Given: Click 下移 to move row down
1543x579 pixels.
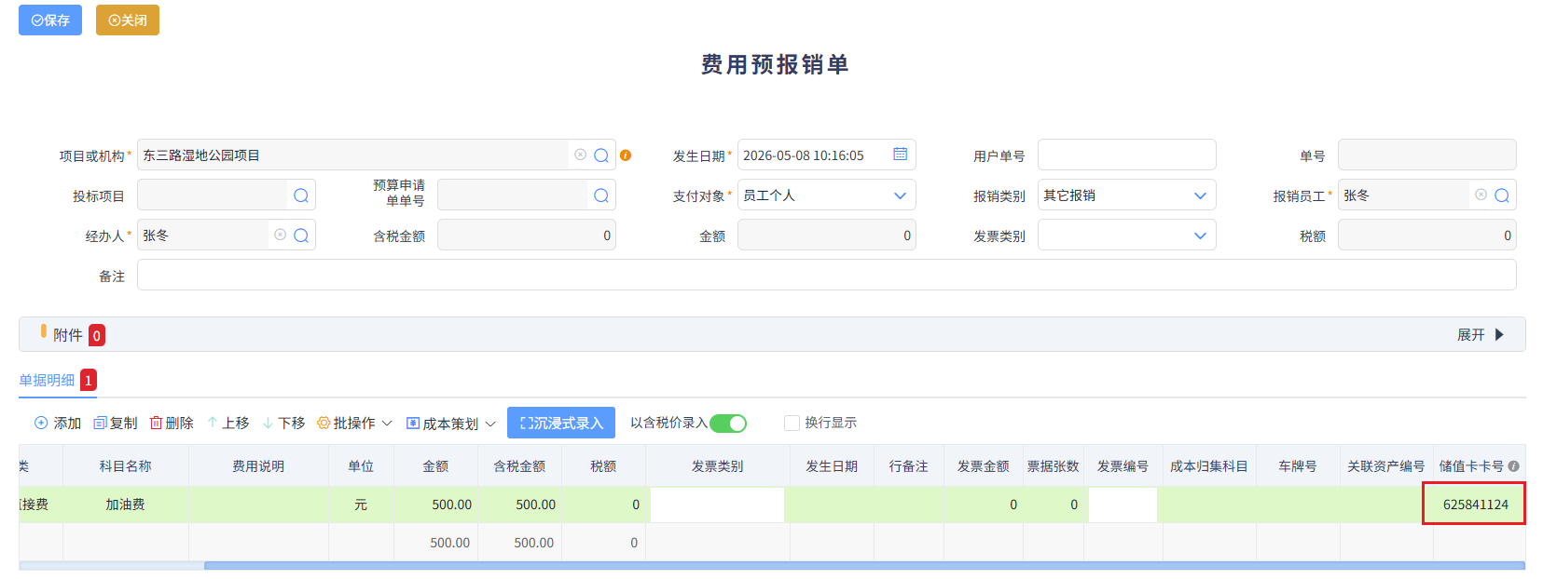Looking at the screenshot, I should click(x=284, y=423).
